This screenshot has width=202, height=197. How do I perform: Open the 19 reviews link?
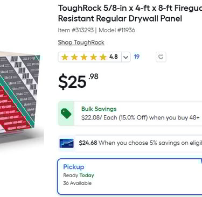(137, 57)
